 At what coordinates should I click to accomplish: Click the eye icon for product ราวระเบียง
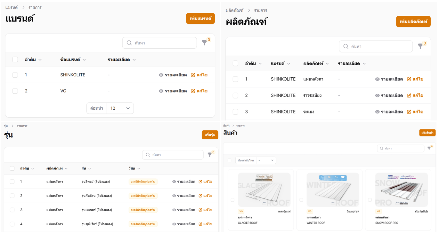(377, 95)
